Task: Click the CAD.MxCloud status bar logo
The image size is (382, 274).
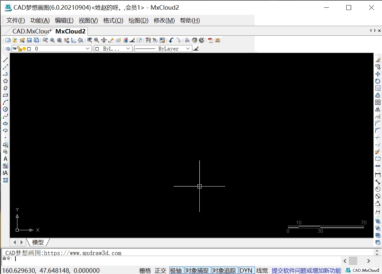Action: (362, 270)
